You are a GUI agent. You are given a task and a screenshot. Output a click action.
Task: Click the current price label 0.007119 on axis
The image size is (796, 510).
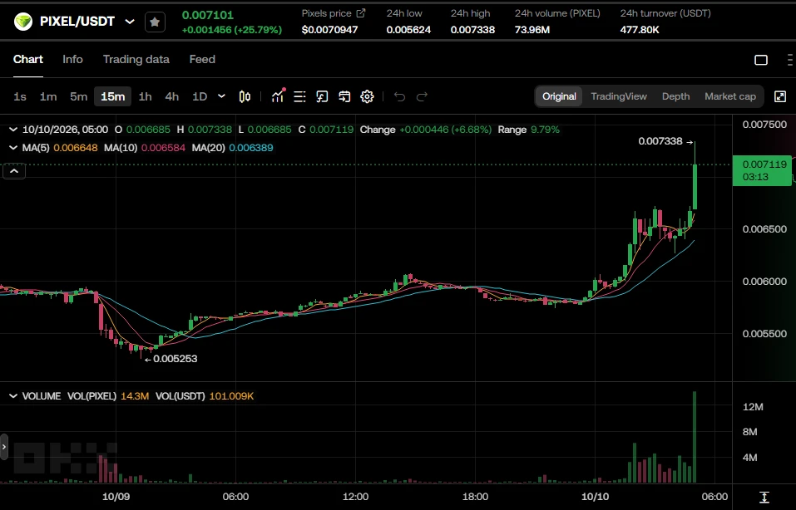(x=762, y=170)
